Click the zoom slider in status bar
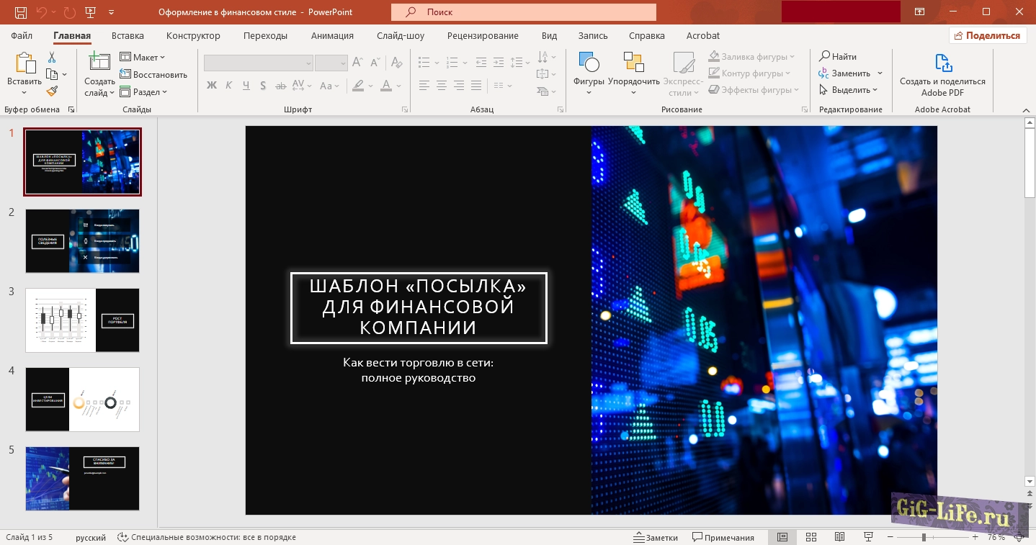Image resolution: width=1036 pixels, height=545 pixels. [x=924, y=537]
